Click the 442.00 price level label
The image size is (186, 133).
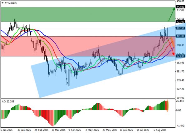(180, 7)
